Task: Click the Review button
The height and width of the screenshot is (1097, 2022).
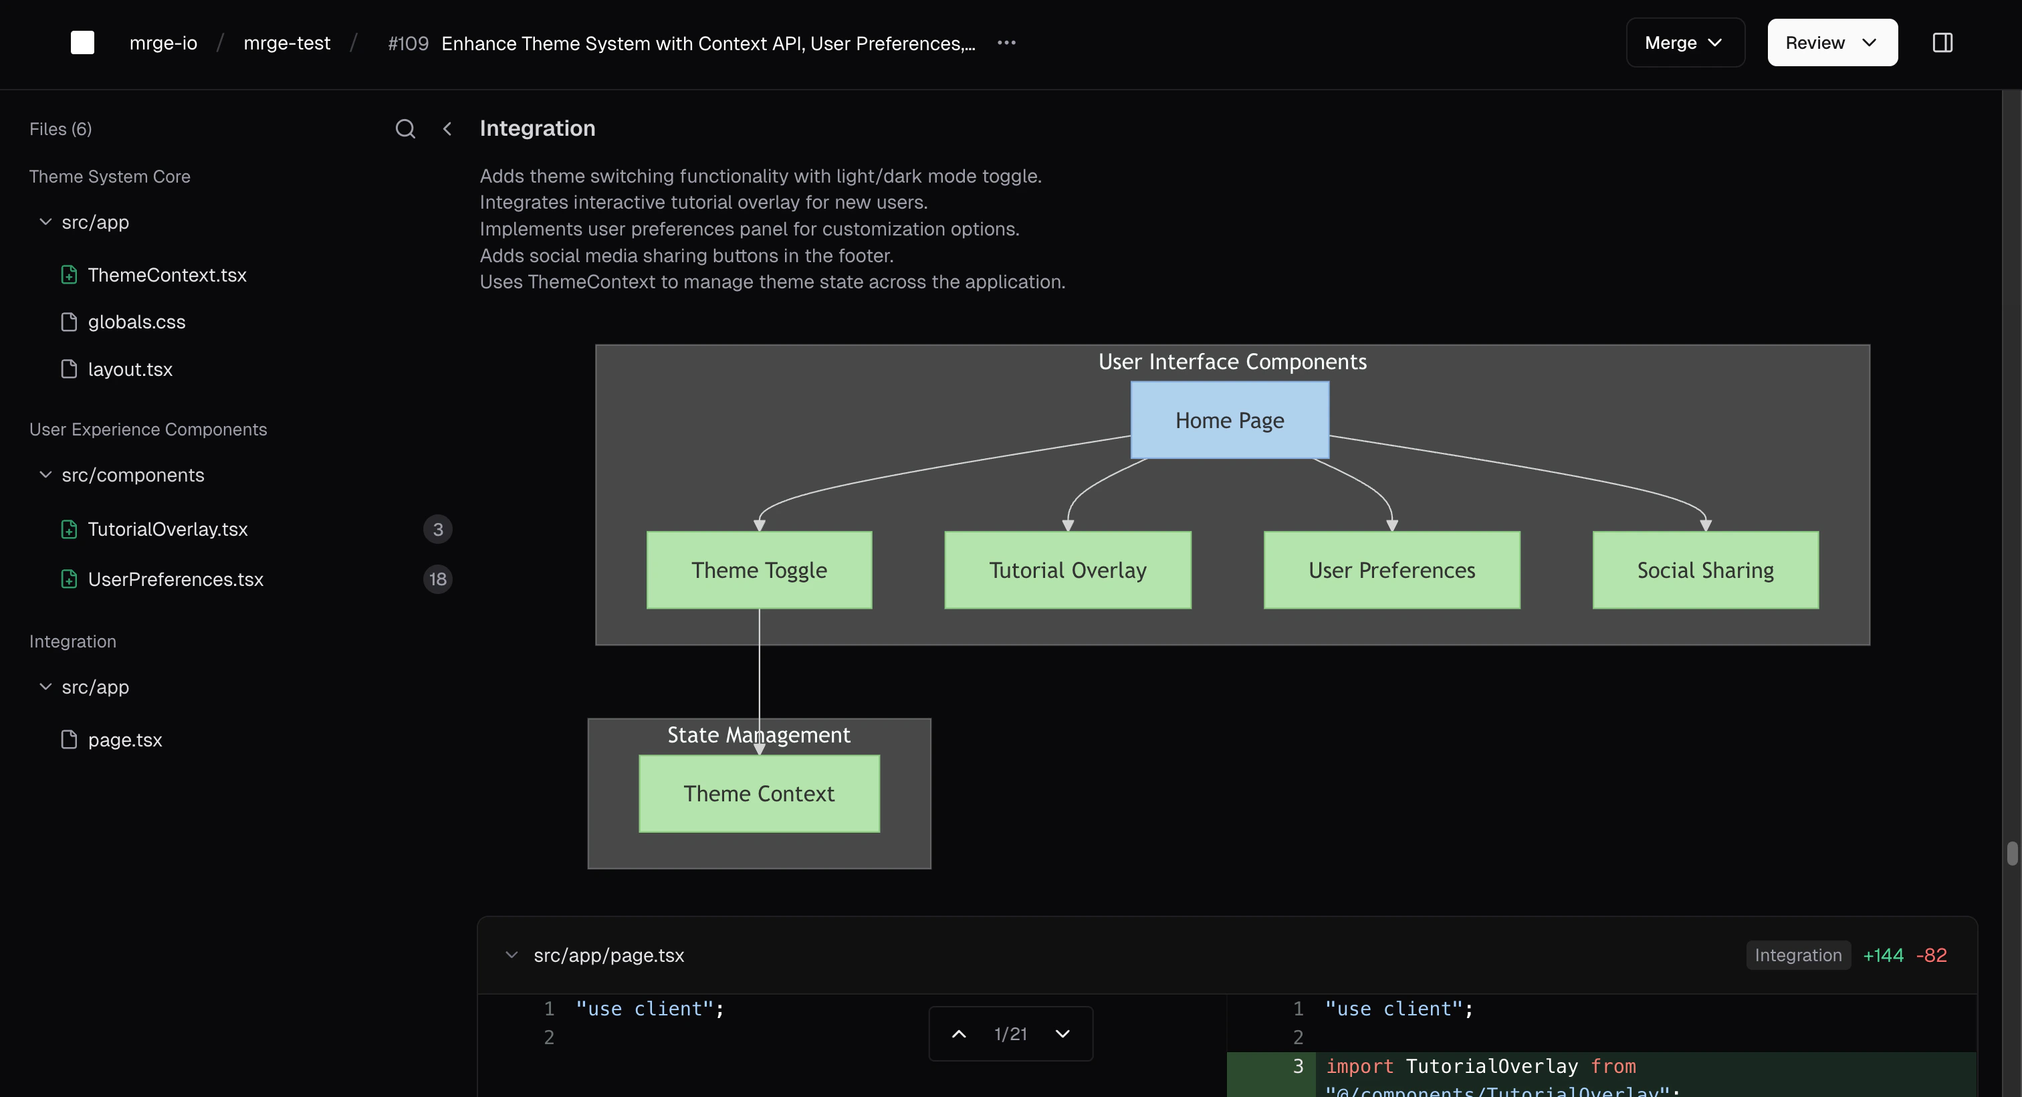Action: coord(1831,42)
